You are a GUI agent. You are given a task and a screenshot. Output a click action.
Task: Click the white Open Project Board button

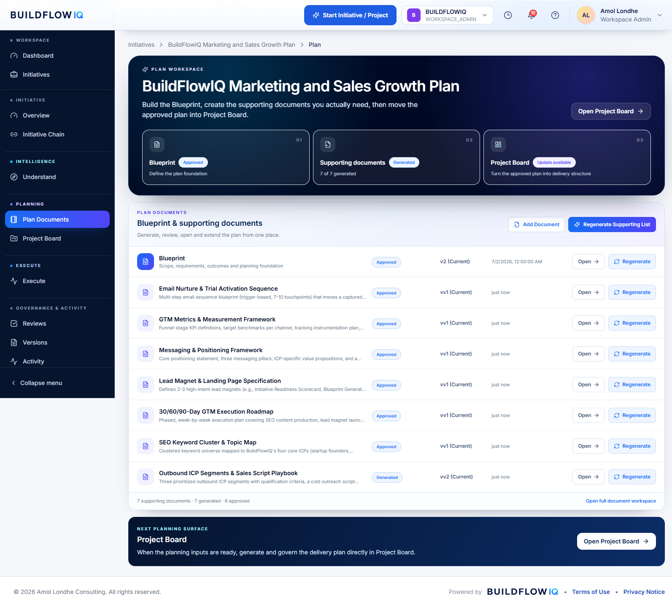616,541
